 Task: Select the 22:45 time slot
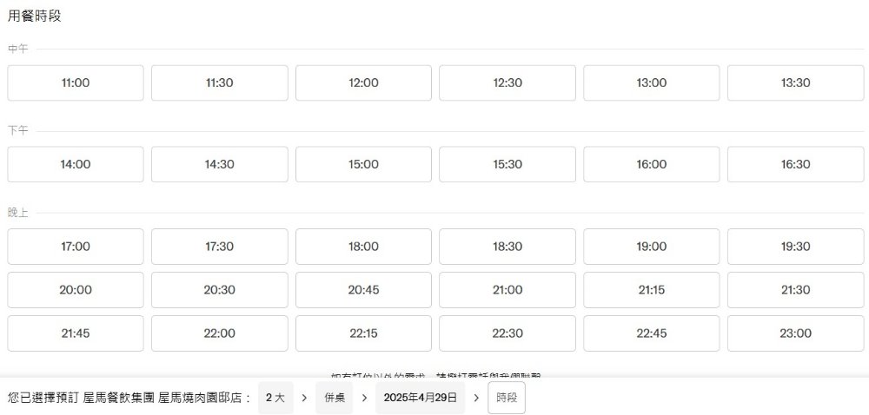tap(651, 333)
